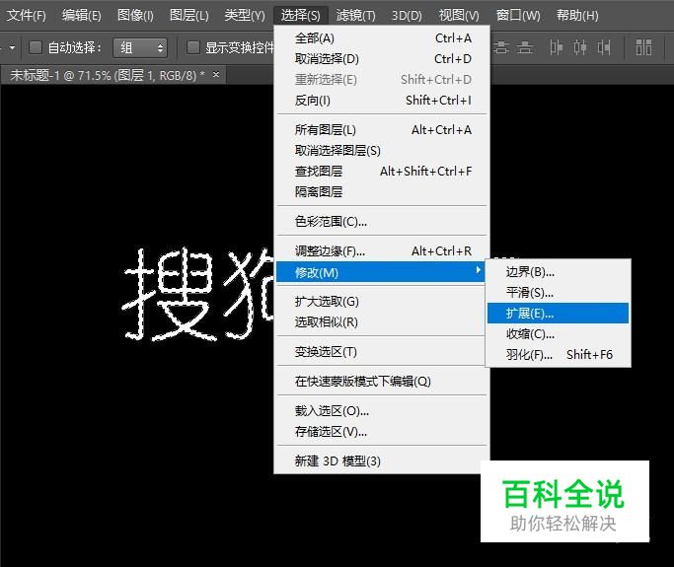Choose 反向(I) to invert selection
Screen dimensions: 674x567
[x=382, y=100]
